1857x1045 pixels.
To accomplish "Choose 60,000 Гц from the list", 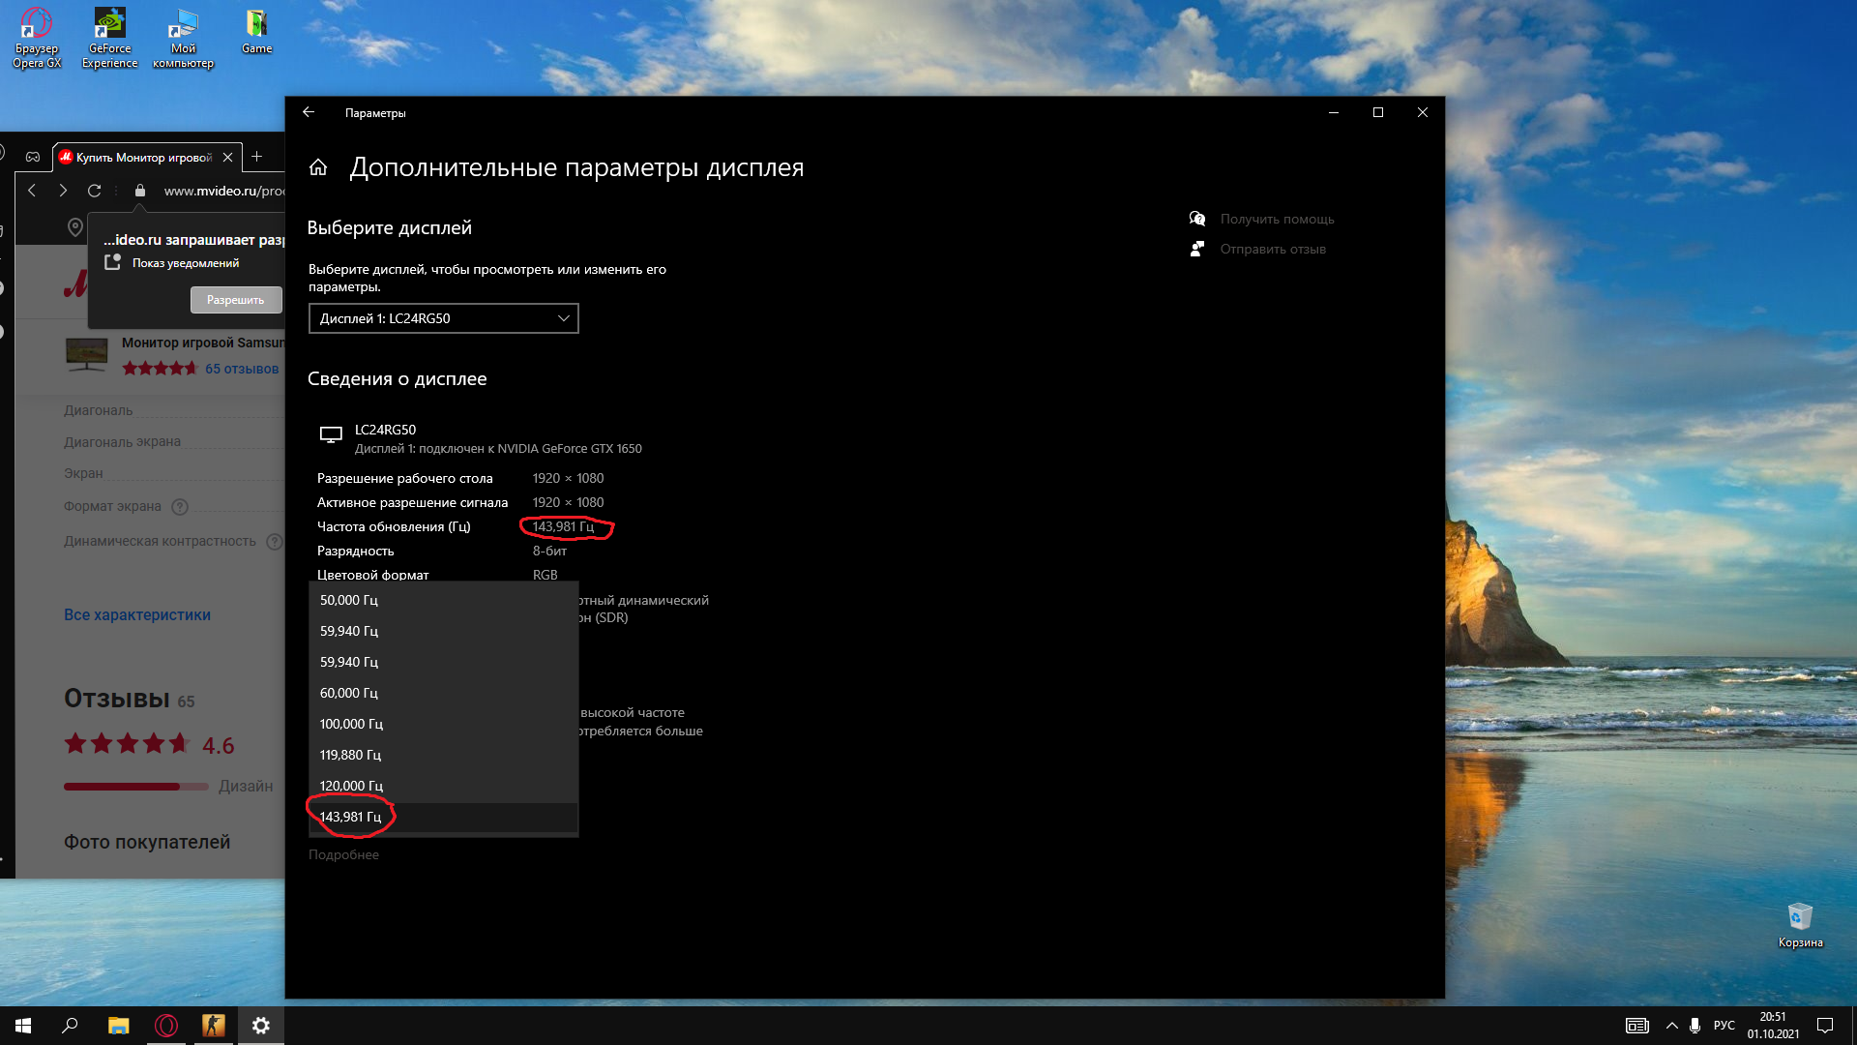I will point(443,693).
